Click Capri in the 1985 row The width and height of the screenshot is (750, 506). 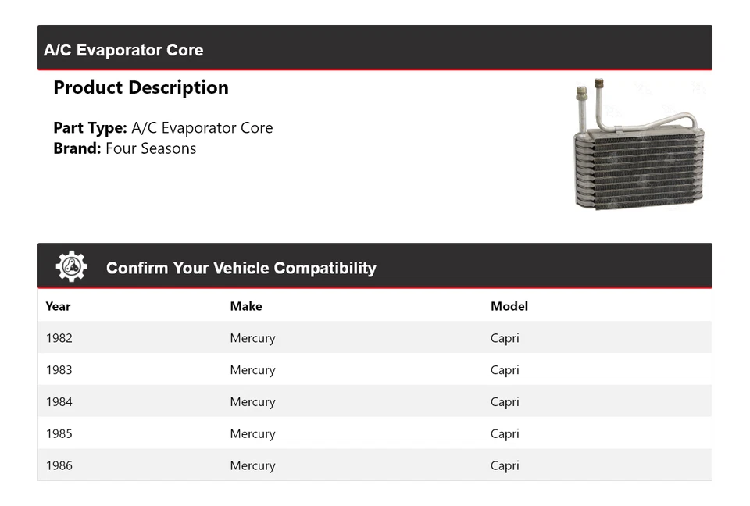505,434
